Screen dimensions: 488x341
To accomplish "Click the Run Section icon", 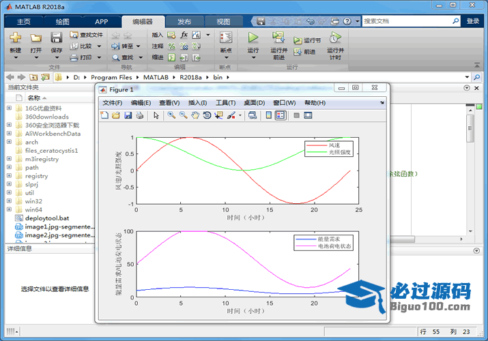I will click(x=298, y=40).
